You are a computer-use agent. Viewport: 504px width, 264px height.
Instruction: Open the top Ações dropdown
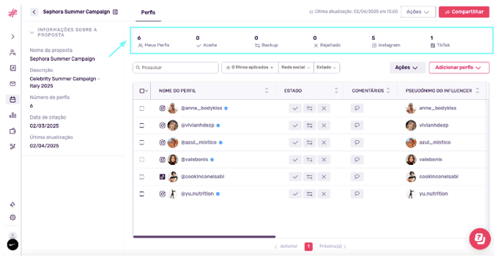click(x=418, y=12)
